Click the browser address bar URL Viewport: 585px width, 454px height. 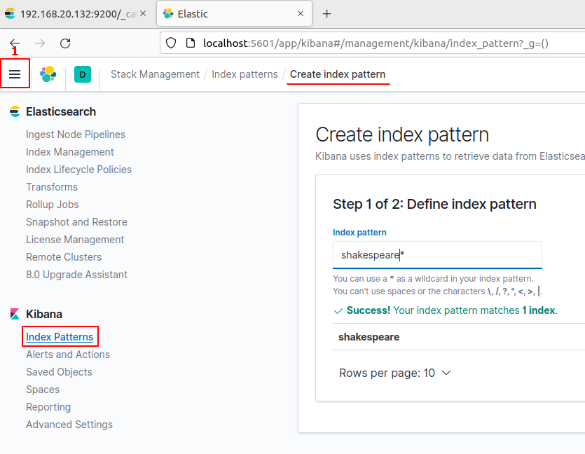point(376,43)
